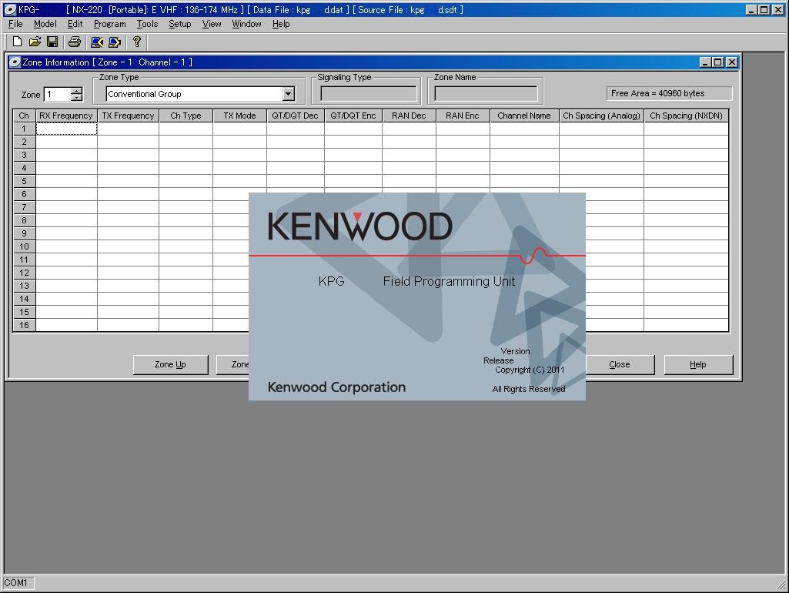Click the Help question mark icon
Image resolution: width=789 pixels, height=593 pixels.
click(x=137, y=42)
